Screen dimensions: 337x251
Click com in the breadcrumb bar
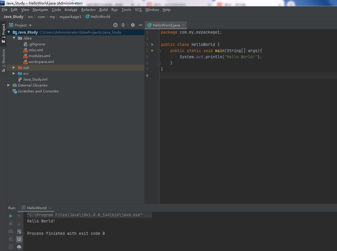click(x=41, y=17)
